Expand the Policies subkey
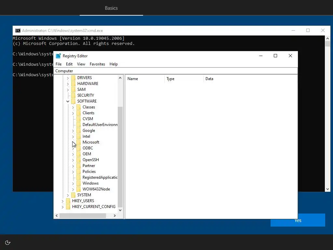Image resolution: width=333 pixels, height=250 pixels. pyautogui.click(x=73, y=172)
